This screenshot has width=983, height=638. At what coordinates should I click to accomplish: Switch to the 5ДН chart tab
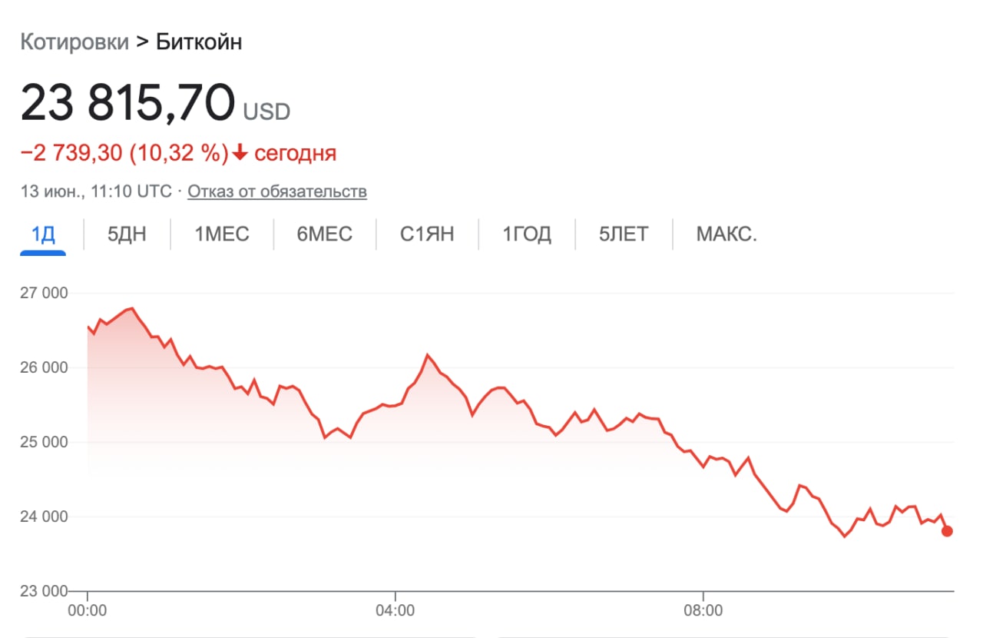click(x=127, y=234)
